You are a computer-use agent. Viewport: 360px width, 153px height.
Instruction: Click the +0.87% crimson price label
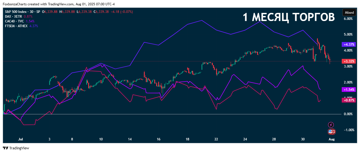tap(348, 100)
